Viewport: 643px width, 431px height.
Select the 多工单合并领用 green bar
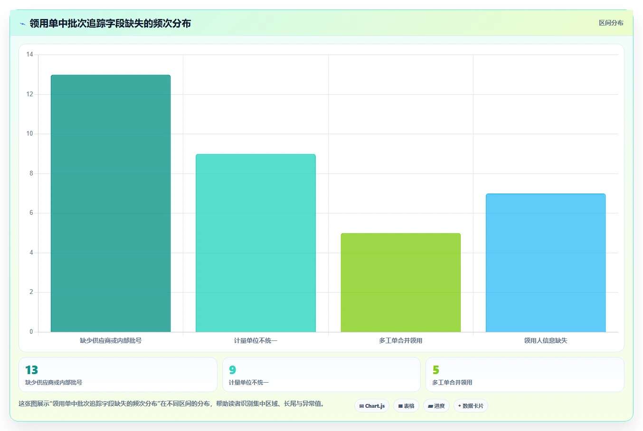[x=401, y=283]
